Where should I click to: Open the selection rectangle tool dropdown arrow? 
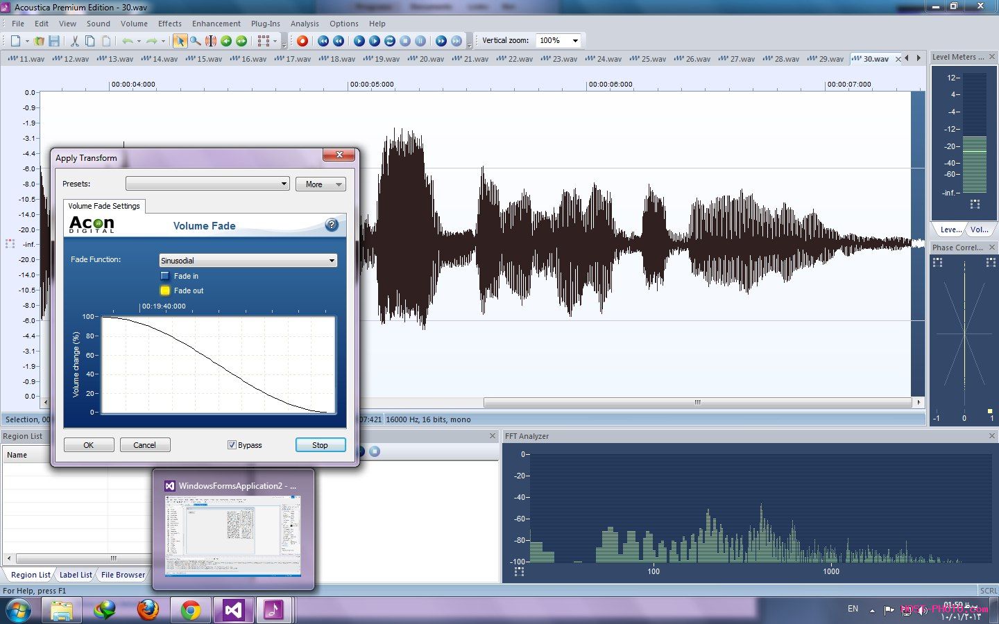[275, 41]
